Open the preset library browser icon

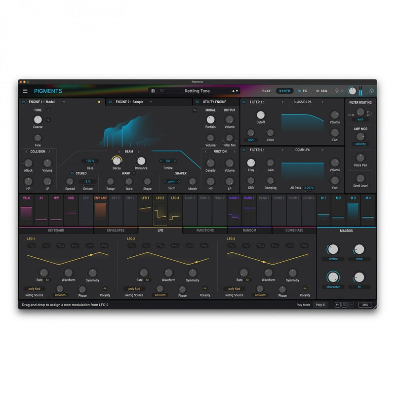pyautogui.click(x=154, y=91)
